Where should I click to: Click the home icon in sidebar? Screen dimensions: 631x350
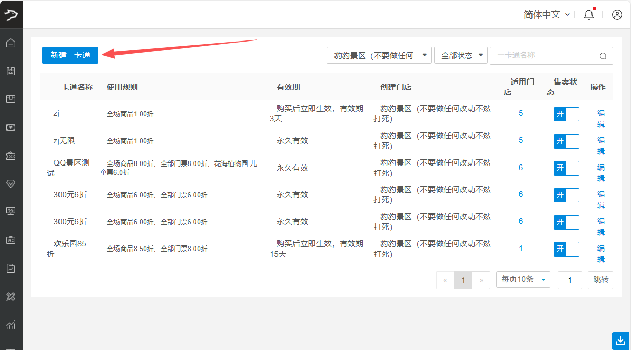(11, 43)
